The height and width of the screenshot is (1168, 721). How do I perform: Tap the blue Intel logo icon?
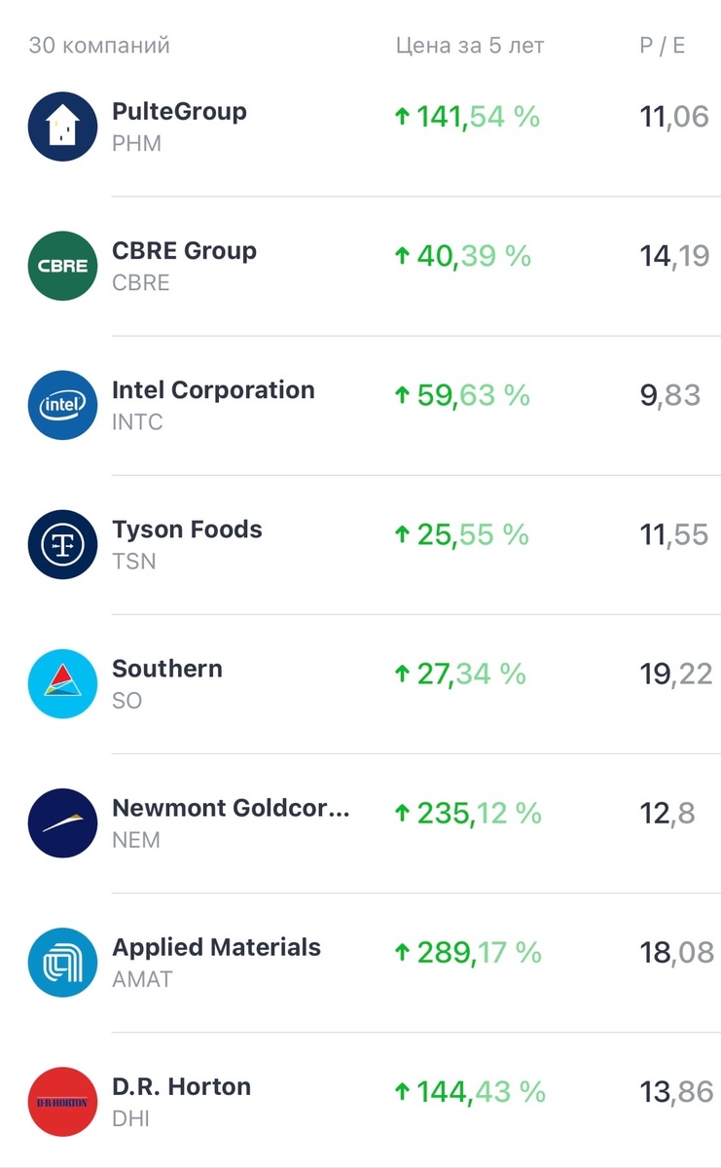pos(63,405)
